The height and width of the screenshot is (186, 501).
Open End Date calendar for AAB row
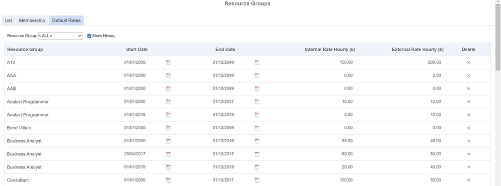tap(257, 89)
